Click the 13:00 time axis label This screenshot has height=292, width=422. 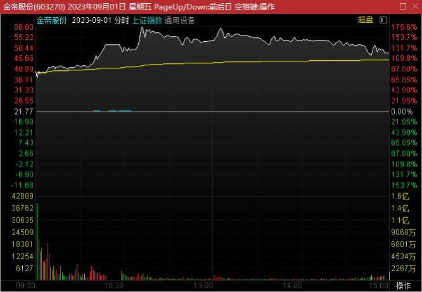coord(203,286)
